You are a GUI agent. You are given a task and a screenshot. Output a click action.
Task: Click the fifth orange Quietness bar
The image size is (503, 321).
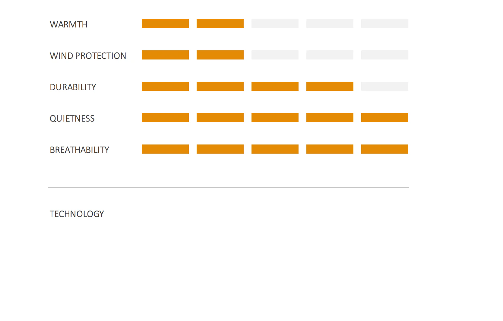click(x=385, y=118)
